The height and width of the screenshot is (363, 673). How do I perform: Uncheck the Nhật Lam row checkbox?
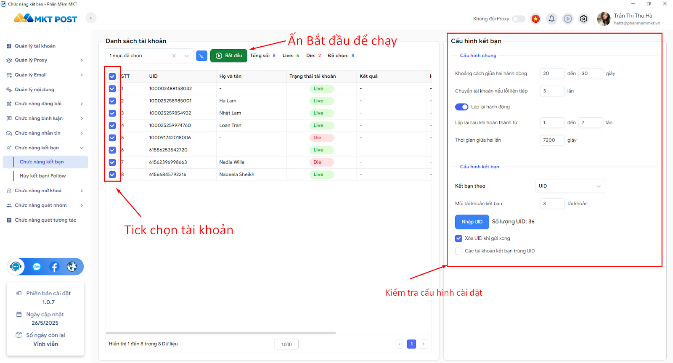pyautogui.click(x=112, y=113)
